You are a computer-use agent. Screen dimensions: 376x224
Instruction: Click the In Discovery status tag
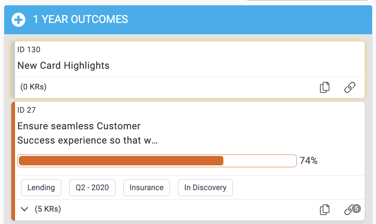pyautogui.click(x=205, y=188)
